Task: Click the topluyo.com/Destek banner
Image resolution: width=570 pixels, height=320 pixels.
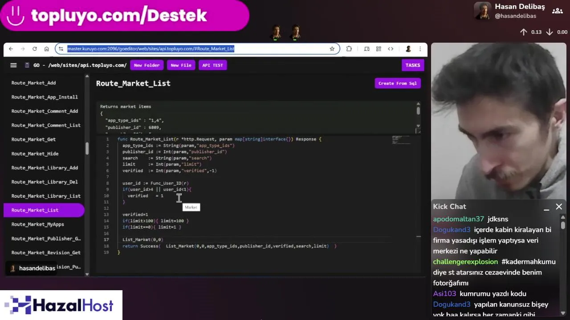Action: [124, 15]
